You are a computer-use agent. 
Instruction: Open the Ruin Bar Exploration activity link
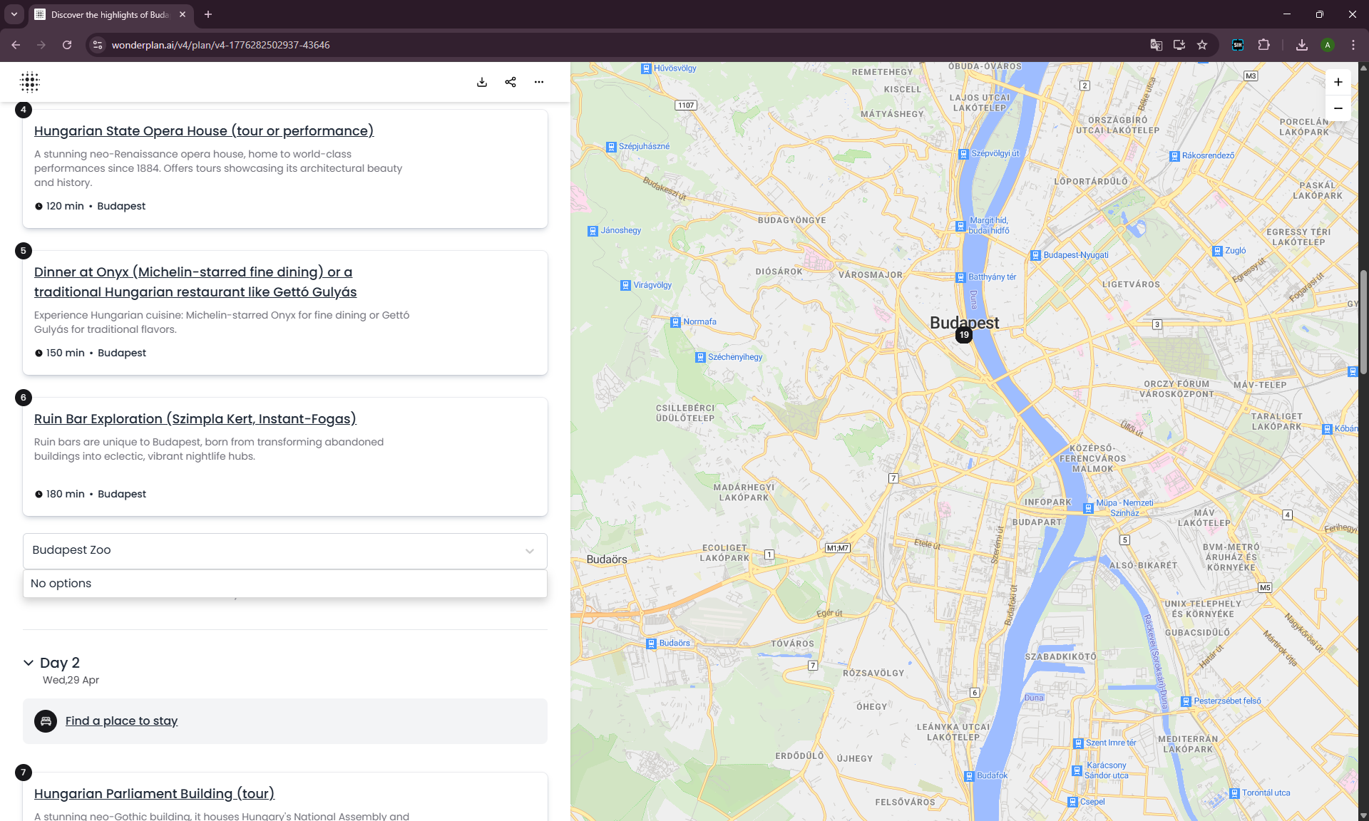[195, 419]
